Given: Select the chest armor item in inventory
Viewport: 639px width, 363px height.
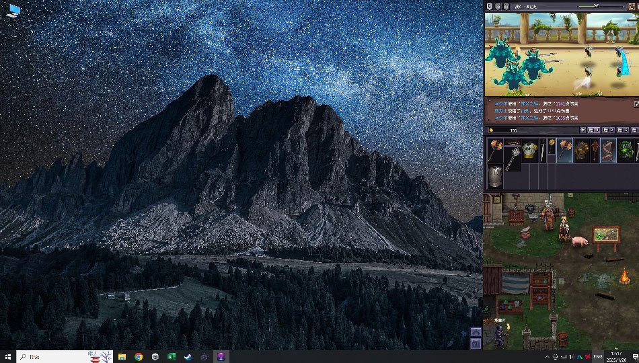Looking at the screenshot, I should [530, 151].
